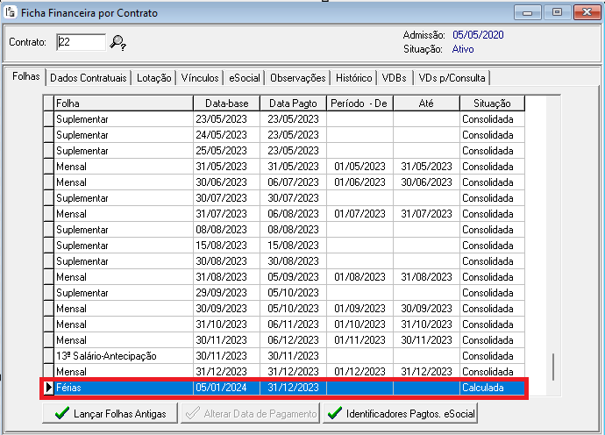Switch to the VDBs tab
The height and width of the screenshot is (435, 605).
click(x=395, y=78)
